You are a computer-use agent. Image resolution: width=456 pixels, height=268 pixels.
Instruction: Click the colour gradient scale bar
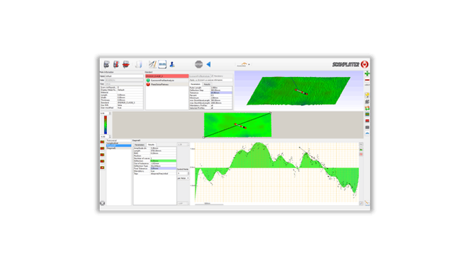[x=105, y=125]
